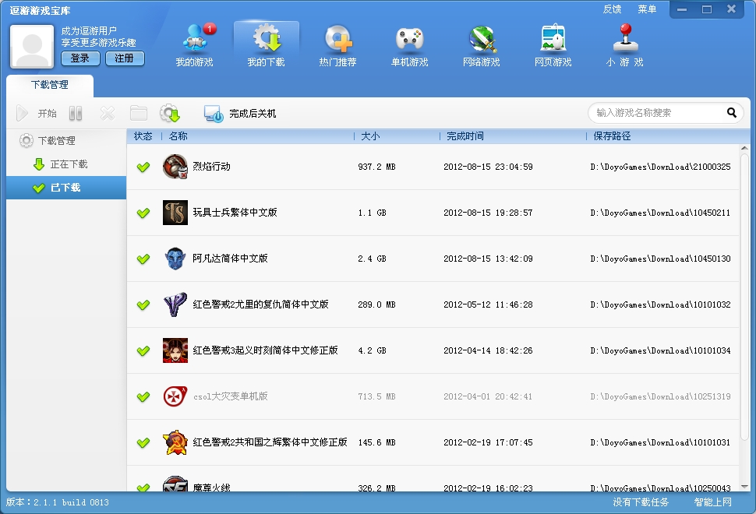Sort by 名称 column header

pos(178,136)
